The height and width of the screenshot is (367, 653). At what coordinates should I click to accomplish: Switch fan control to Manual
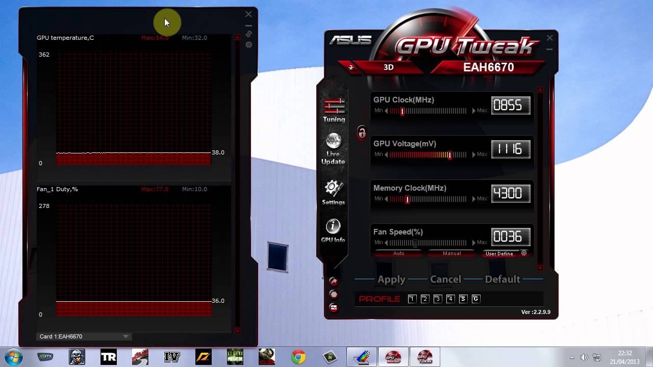451,253
